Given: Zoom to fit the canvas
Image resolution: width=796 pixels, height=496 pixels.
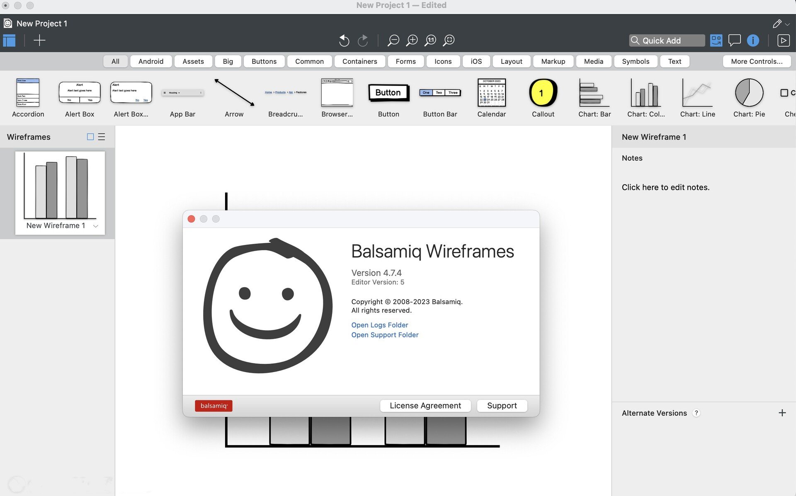Looking at the screenshot, I should pyautogui.click(x=449, y=40).
